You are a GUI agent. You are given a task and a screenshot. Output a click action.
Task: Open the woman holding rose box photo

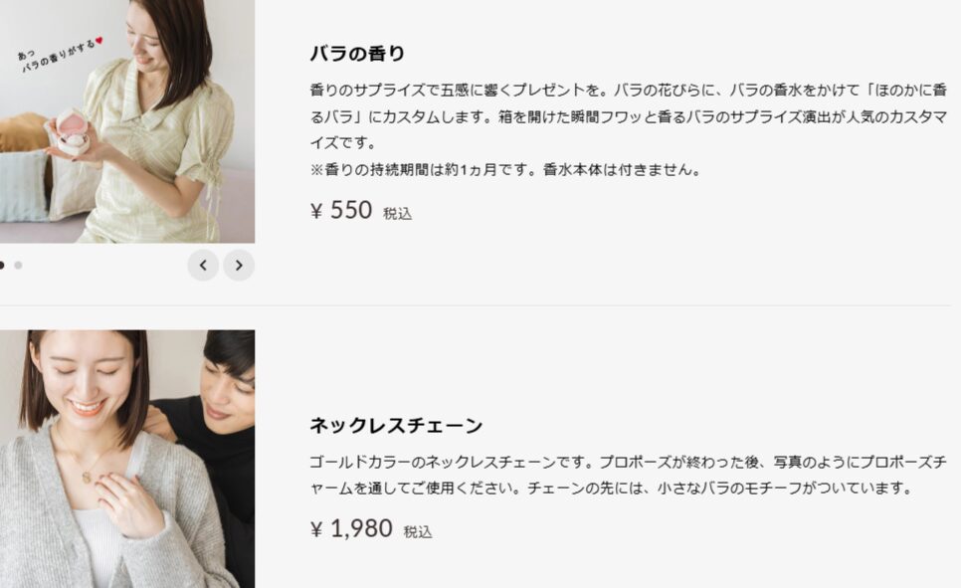tap(127, 121)
